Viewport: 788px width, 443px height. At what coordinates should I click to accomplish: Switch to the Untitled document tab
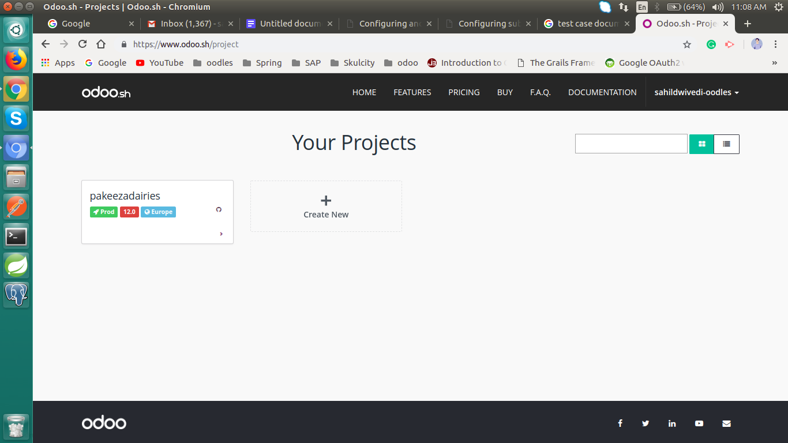[289, 24]
